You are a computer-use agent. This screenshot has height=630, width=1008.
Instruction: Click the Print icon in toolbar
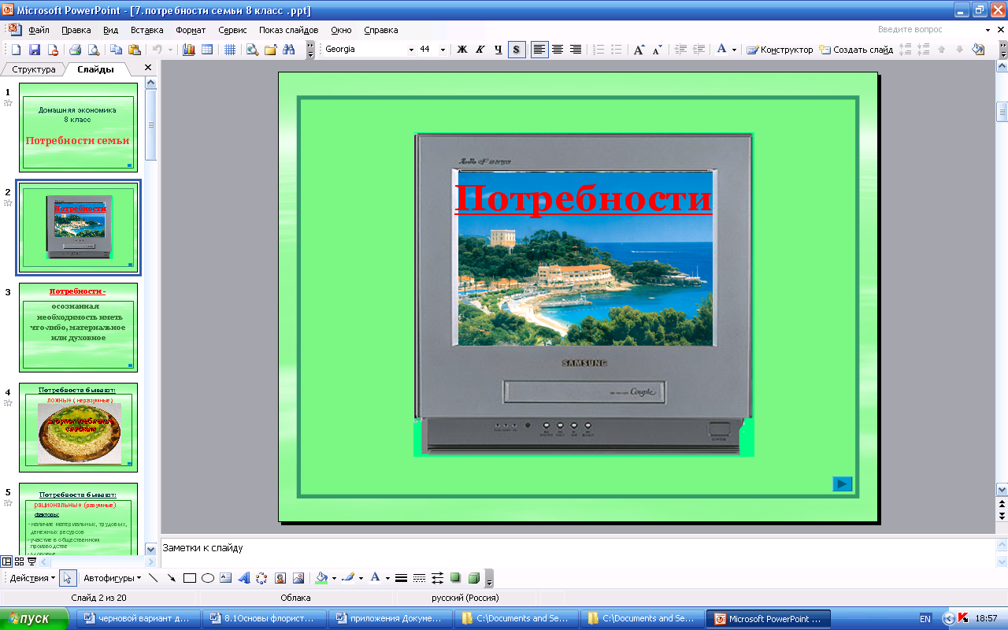[75, 50]
